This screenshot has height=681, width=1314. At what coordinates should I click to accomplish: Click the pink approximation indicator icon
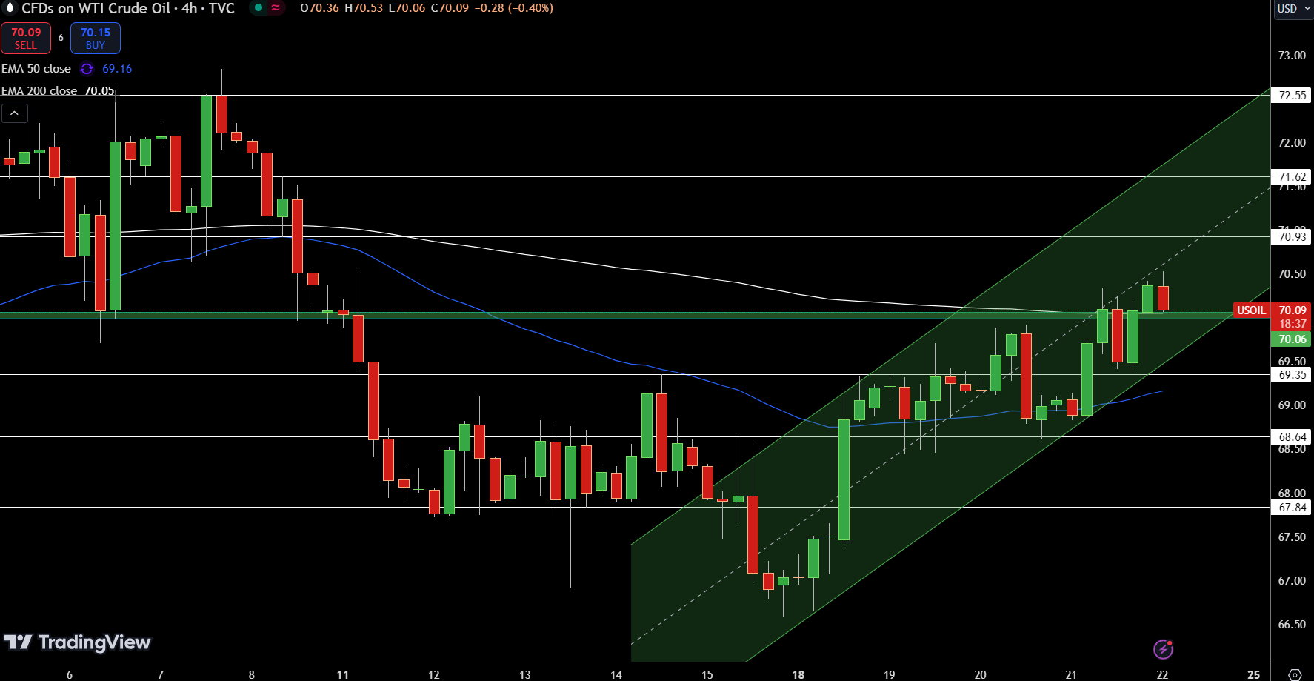point(276,8)
